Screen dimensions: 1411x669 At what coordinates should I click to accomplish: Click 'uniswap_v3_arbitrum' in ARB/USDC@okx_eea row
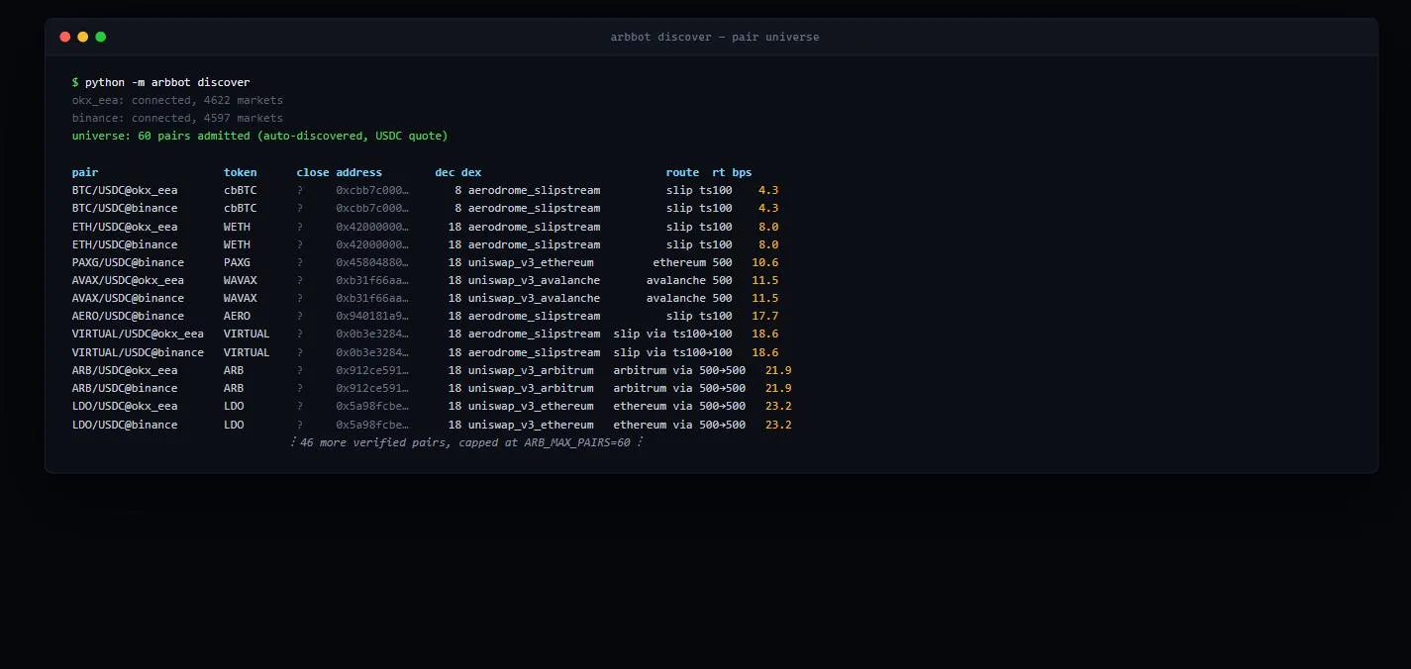click(x=531, y=370)
